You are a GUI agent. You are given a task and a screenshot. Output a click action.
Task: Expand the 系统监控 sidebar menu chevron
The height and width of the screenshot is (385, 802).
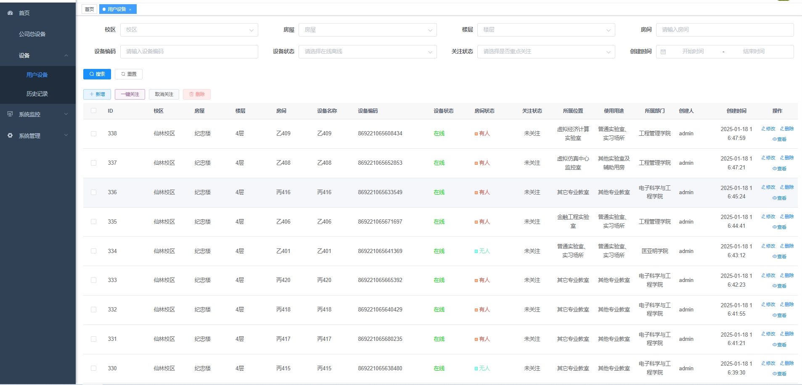point(66,114)
